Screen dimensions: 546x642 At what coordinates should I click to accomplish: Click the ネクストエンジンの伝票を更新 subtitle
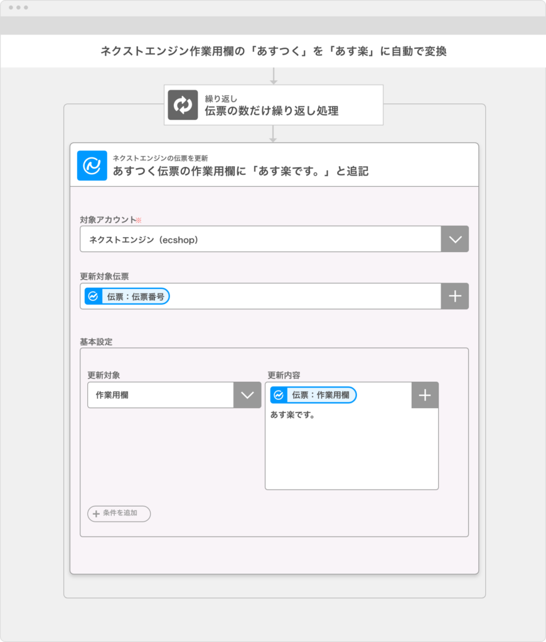pyautogui.click(x=160, y=158)
